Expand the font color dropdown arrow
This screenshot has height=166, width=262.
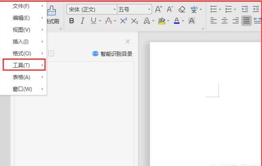coord(183,21)
